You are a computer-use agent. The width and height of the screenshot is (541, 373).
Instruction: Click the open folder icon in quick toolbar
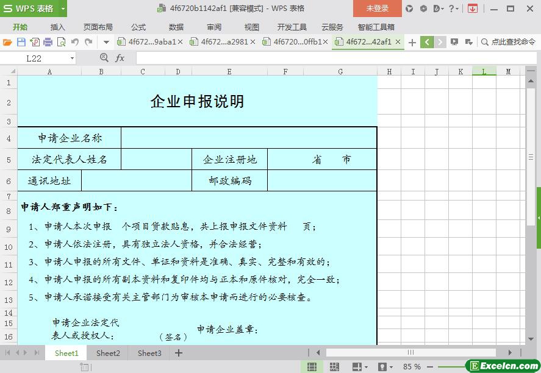coord(7,42)
